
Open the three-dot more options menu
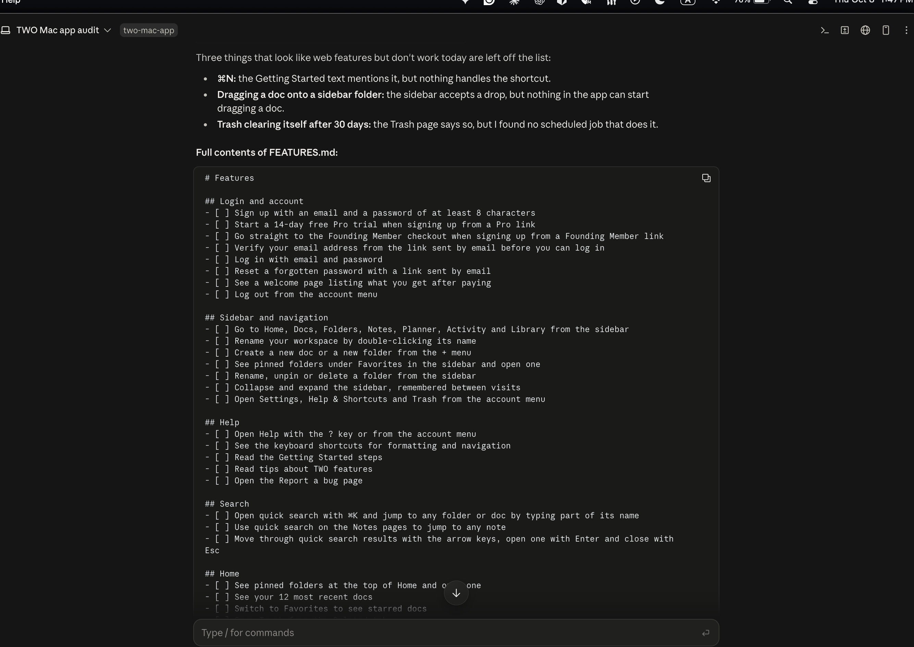pyautogui.click(x=906, y=30)
